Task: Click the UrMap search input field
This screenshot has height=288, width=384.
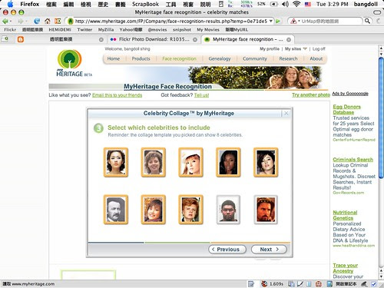Action: pyautogui.click(x=332, y=22)
